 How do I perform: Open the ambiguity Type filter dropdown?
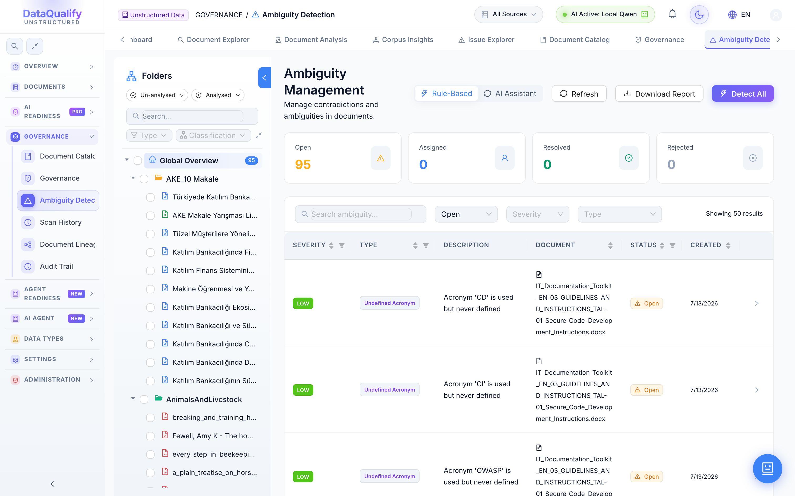(x=620, y=214)
